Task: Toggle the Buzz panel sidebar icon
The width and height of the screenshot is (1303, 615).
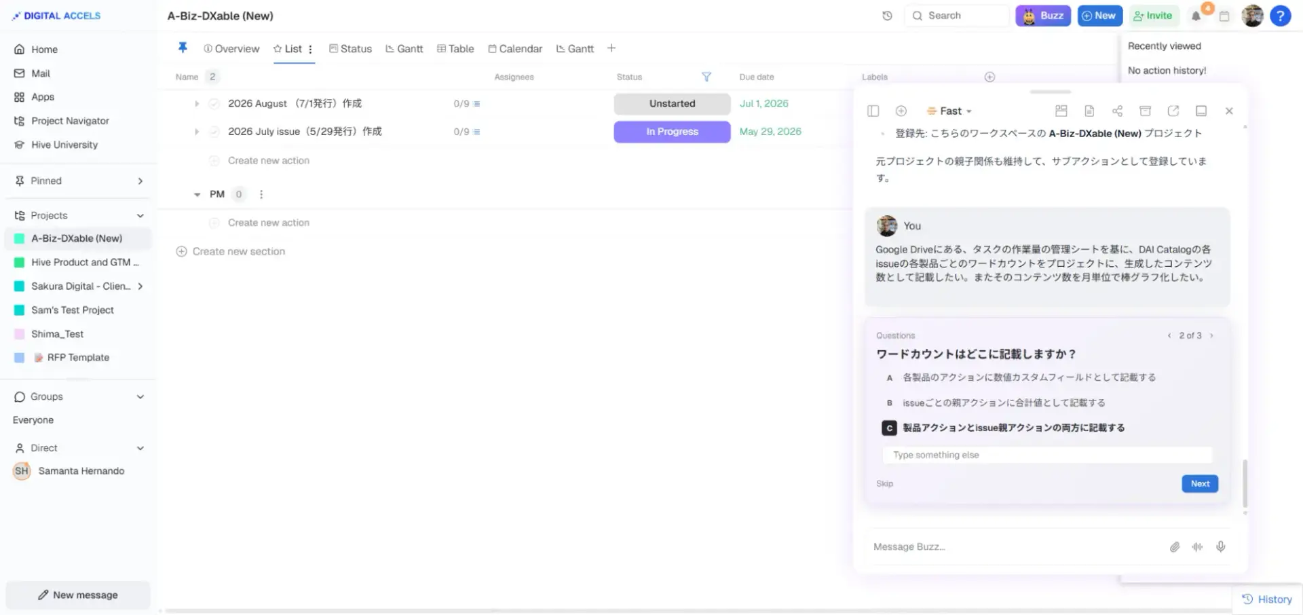Action: coord(873,111)
